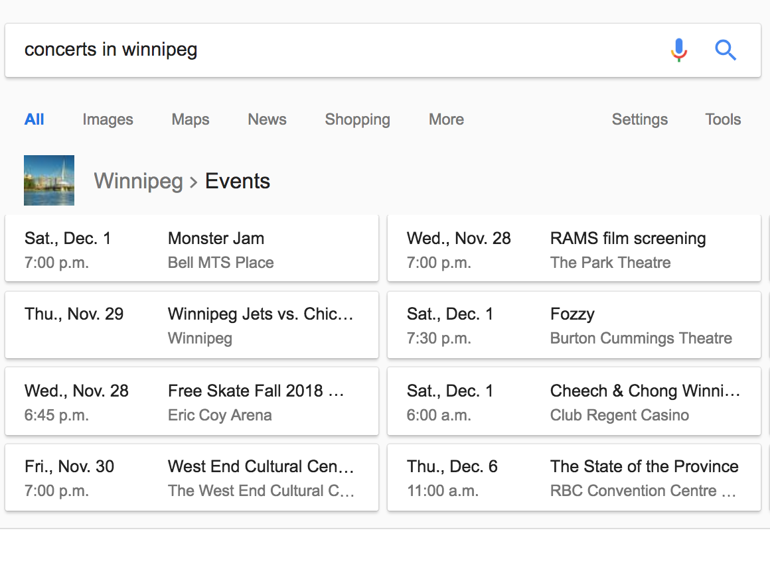Open the Maps tab

click(x=191, y=119)
